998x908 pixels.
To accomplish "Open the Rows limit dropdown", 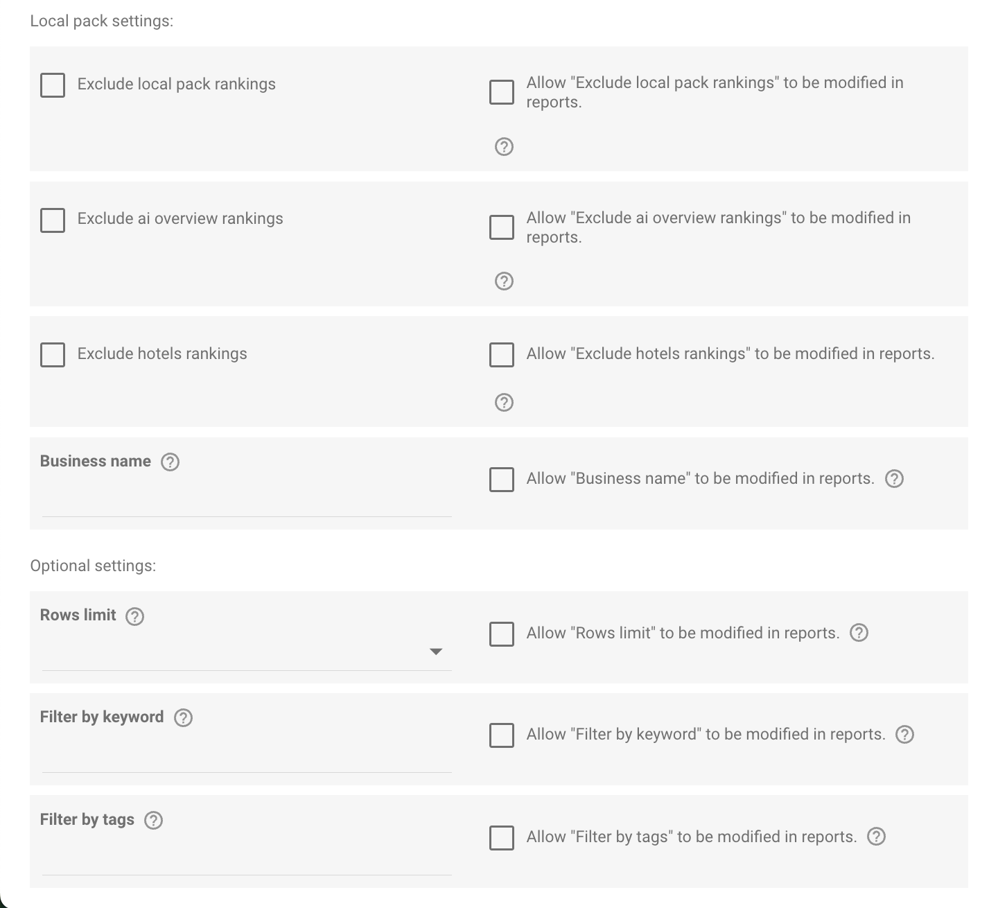I will coord(436,651).
